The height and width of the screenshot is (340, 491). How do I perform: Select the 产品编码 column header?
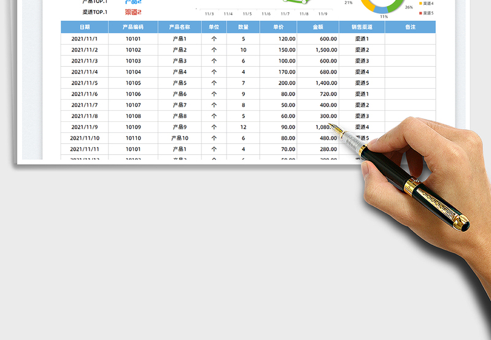pos(133,27)
